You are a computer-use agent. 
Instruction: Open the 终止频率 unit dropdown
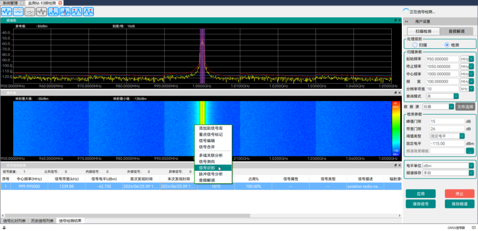[x=471, y=66]
